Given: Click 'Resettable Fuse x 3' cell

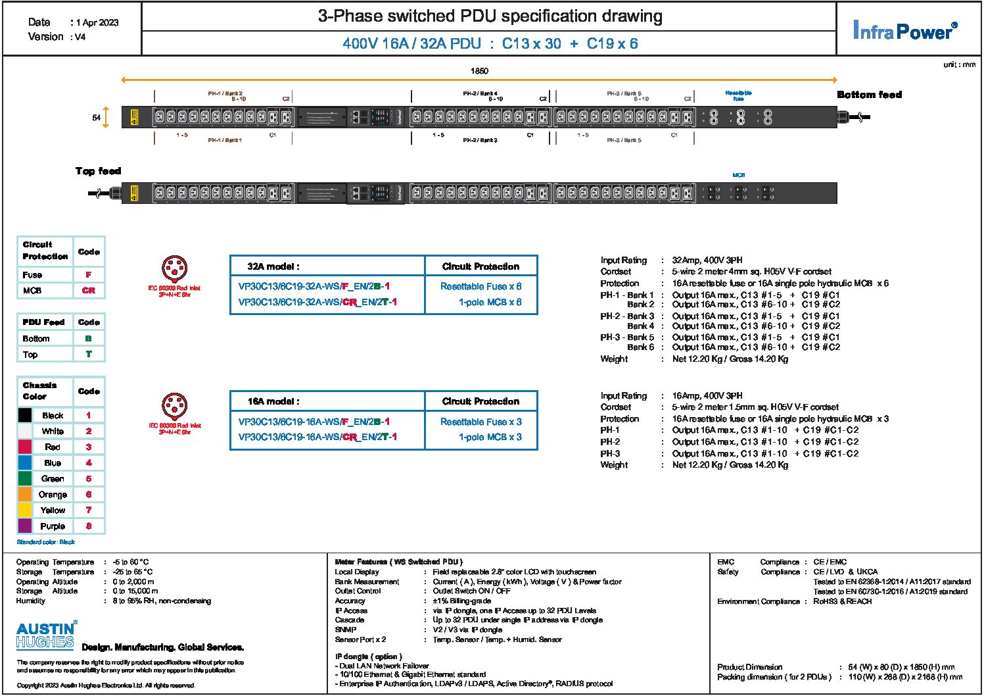Looking at the screenshot, I should pos(481,422).
